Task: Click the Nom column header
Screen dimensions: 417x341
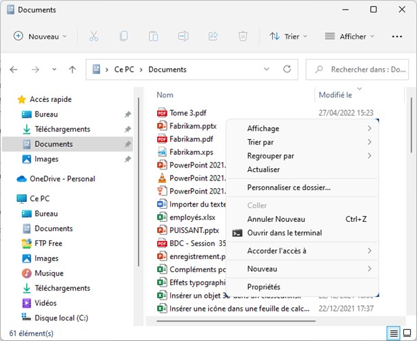Action: tap(164, 94)
